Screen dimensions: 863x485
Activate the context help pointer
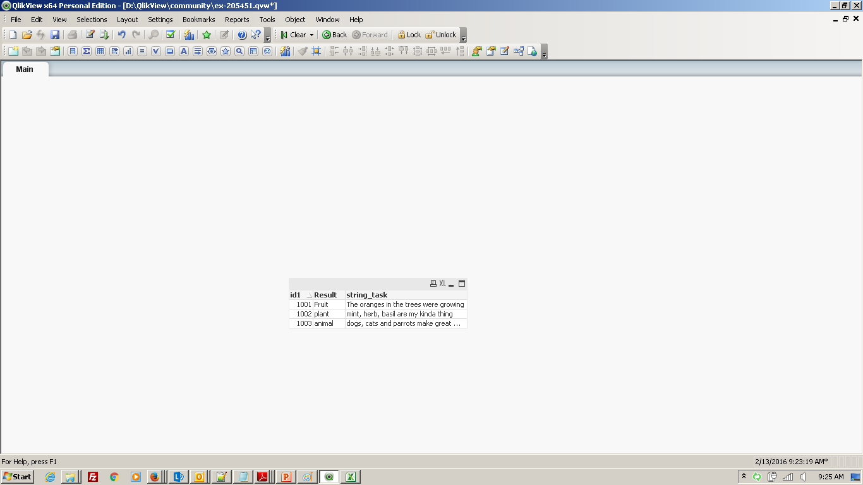point(256,35)
